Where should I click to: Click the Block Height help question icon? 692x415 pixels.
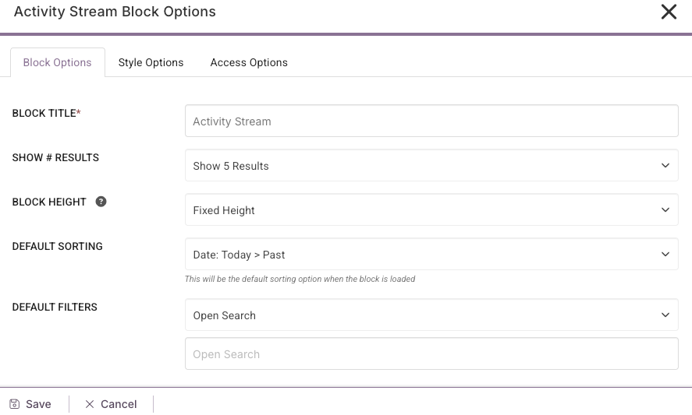click(x=101, y=202)
